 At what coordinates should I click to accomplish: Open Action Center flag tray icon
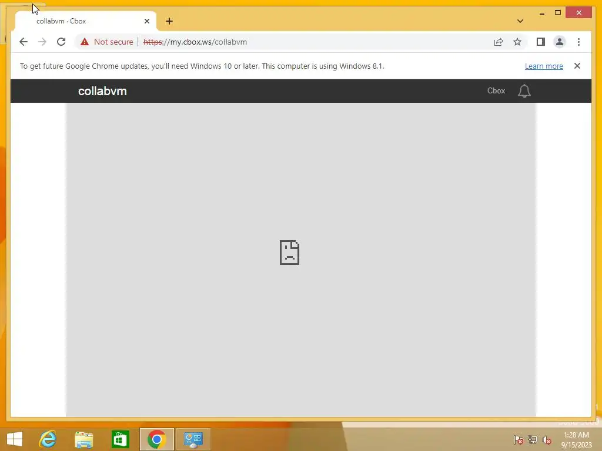519,439
